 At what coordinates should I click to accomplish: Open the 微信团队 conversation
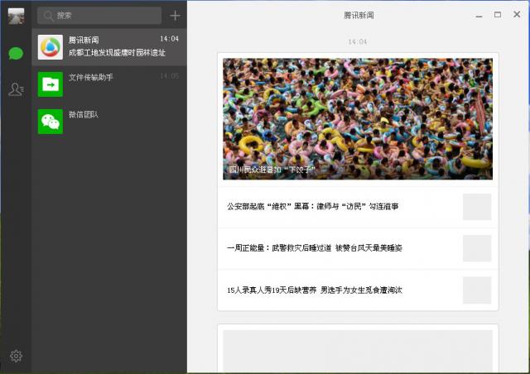tap(109, 122)
